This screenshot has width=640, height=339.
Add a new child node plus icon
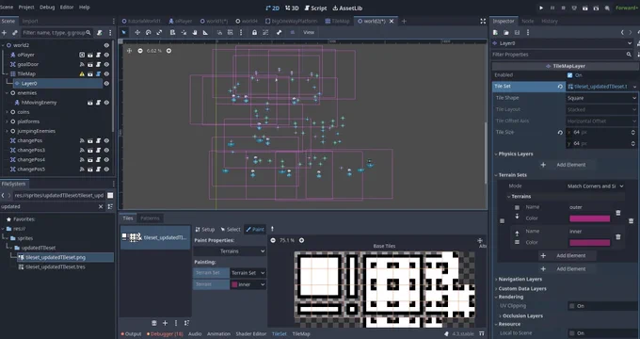pyautogui.click(x=4, y=33)
